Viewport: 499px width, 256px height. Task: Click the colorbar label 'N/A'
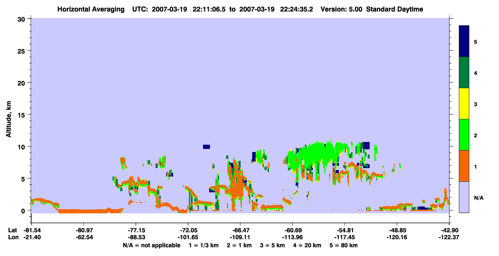point(479,198)
